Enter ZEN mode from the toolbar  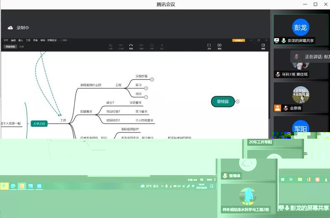pyautogui.click(x=209, y=45)
